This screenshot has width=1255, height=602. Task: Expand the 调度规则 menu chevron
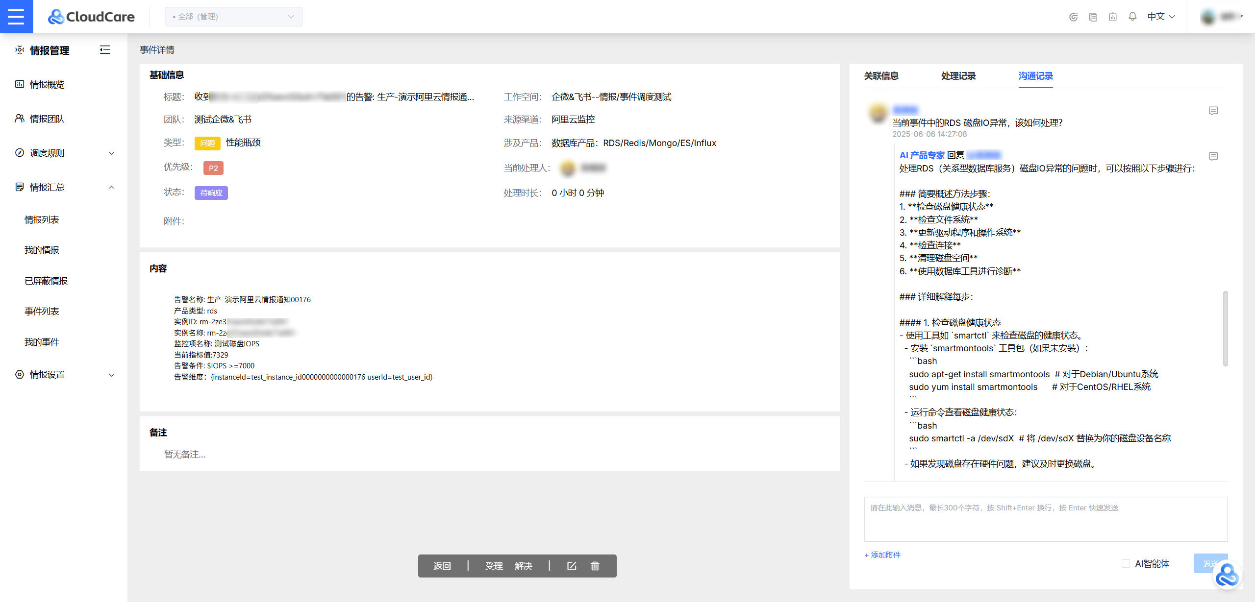112,153
